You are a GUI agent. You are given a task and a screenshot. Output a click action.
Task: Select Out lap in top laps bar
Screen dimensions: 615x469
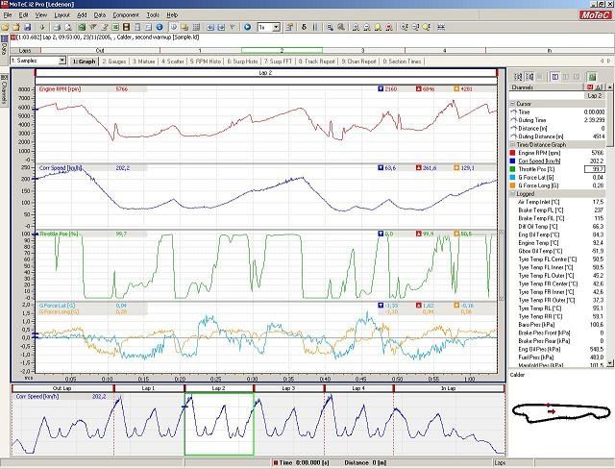tap(100, 50)
